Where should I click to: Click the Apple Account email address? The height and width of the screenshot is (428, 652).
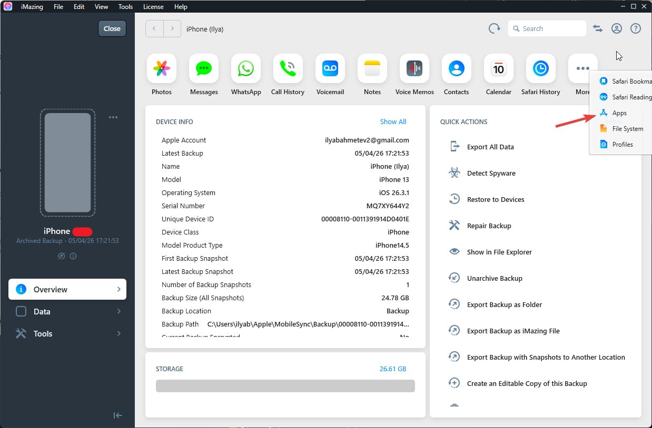(x=367, y=140)
